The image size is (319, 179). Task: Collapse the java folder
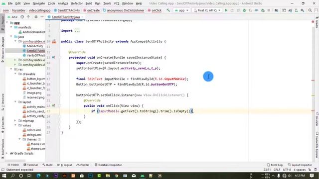coord(11,36)
